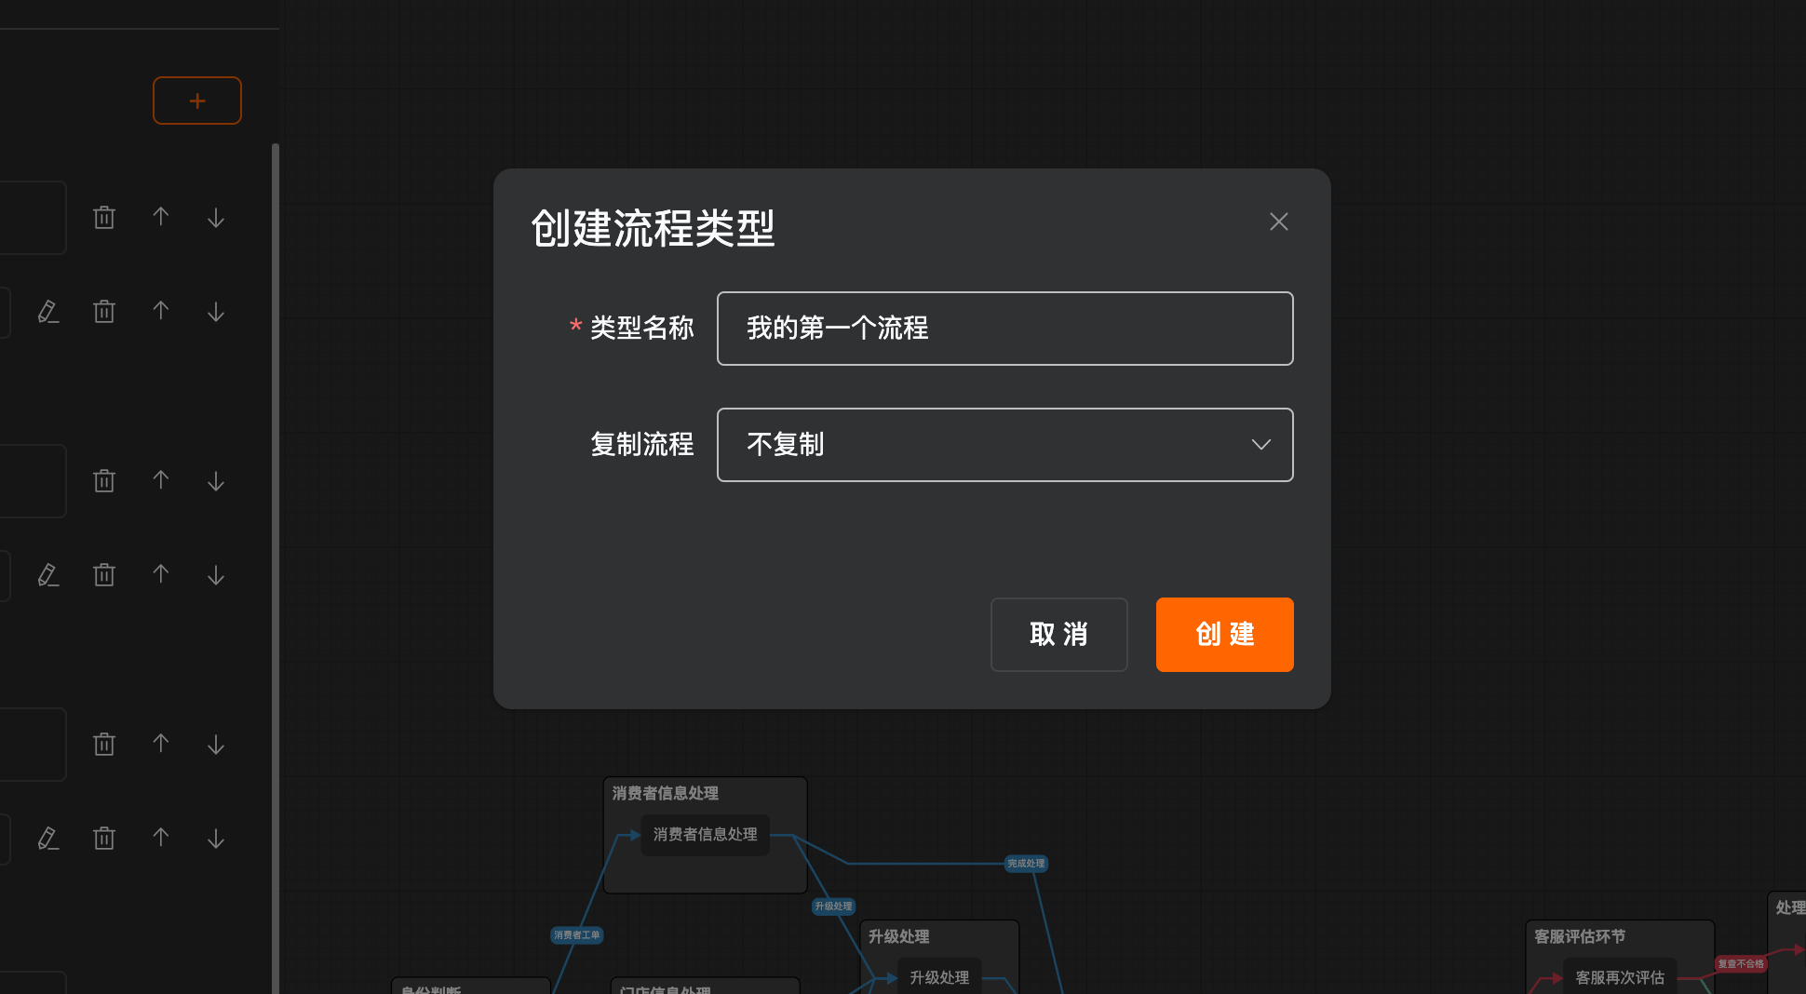Click trash icon in the fourth sidebar row
This screenshot has width=1806, height=994.
coord(104,575)
